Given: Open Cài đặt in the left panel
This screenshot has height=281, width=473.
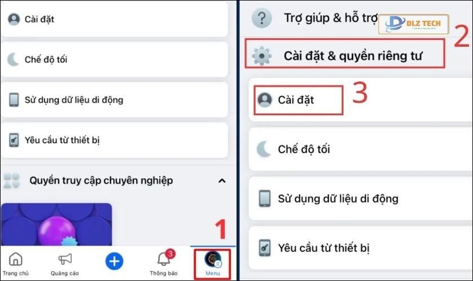Looking at the screenshot, I should tap(115, 19).
